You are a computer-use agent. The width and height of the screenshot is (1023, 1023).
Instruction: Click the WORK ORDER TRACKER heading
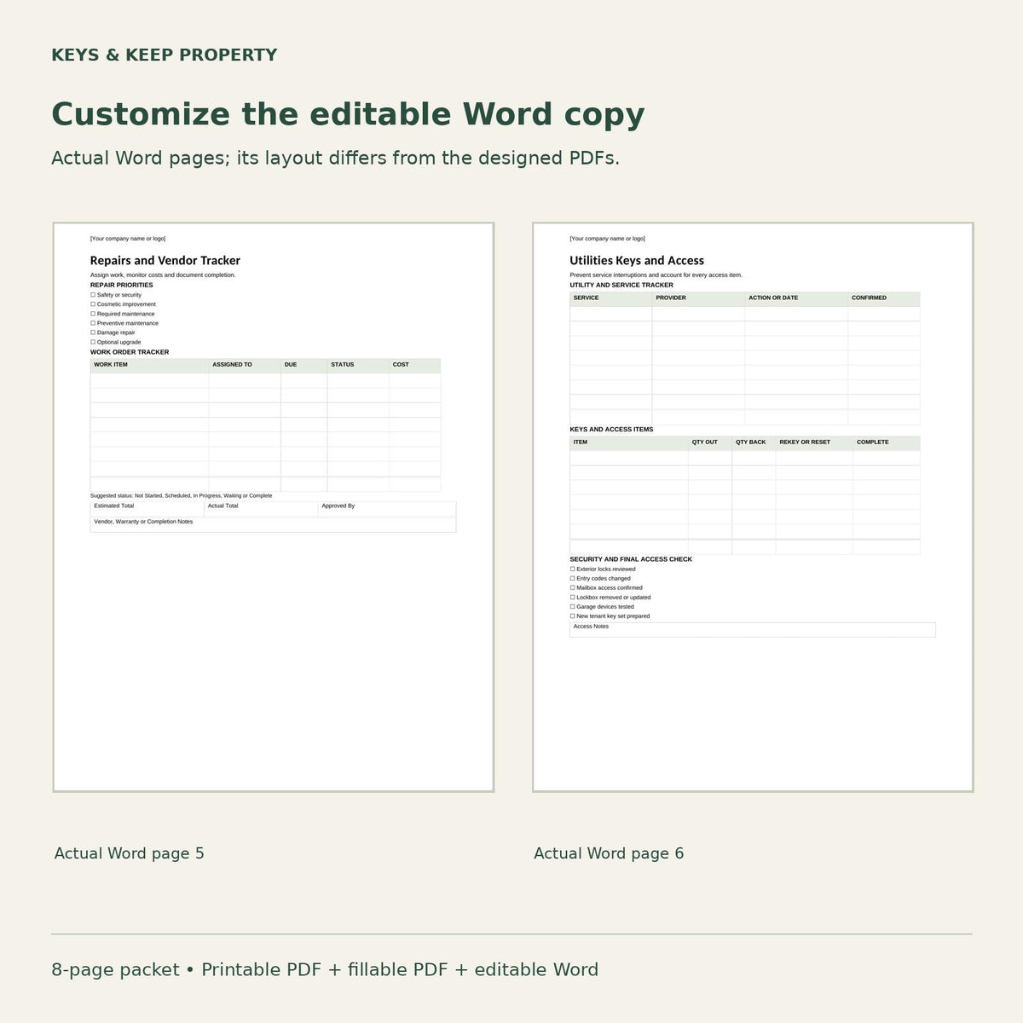130,352
